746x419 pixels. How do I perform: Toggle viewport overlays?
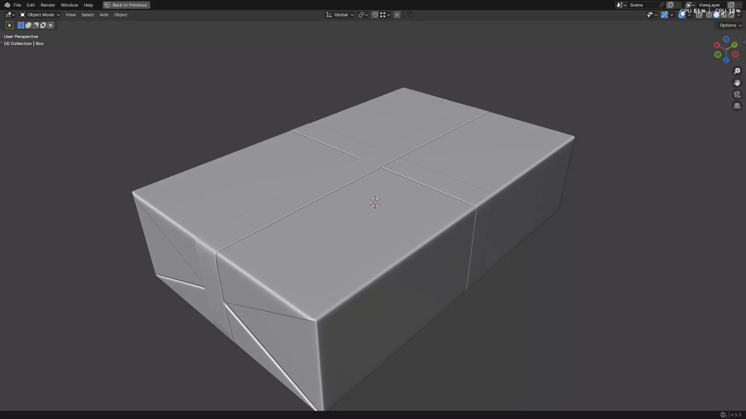[682, 15]
